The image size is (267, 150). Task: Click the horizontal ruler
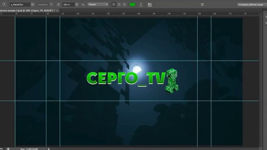(x=129, y=14)
